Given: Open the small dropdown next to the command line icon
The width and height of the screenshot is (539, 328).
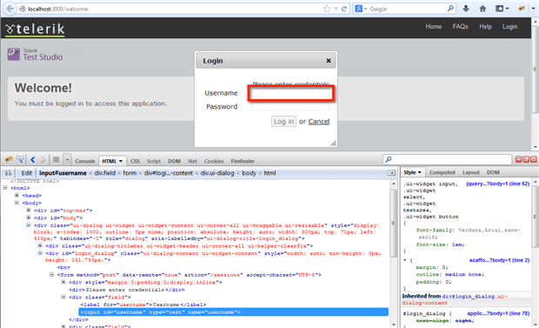Looking at the screenshot, I should tap(68, 160).
